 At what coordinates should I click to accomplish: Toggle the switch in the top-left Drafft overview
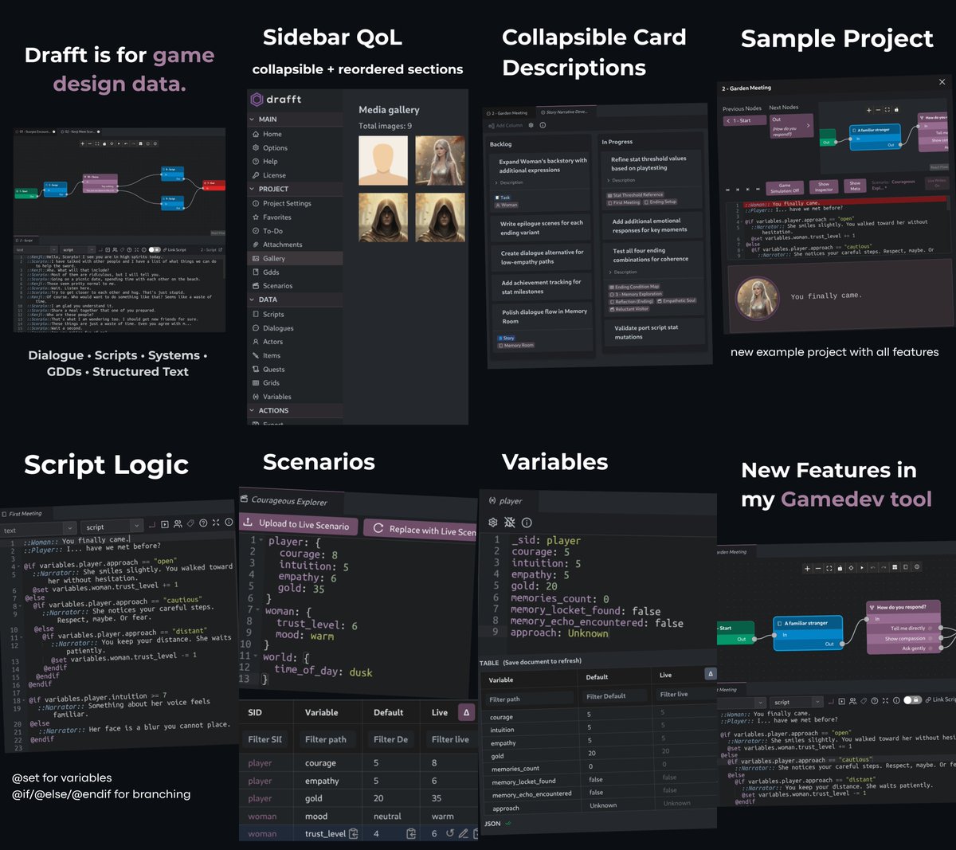coord(155,249)
